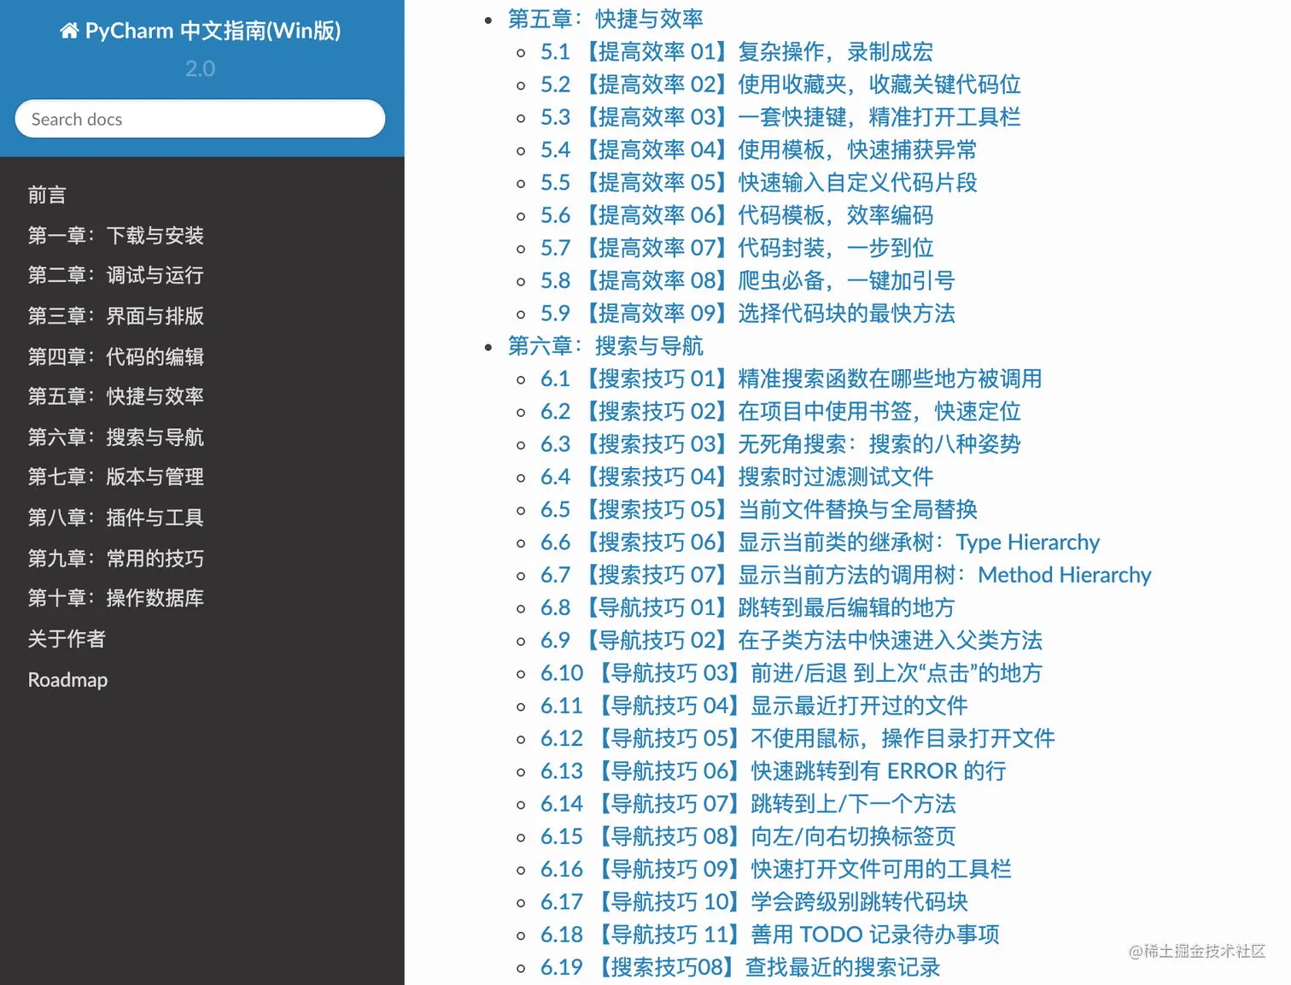The height and width of the screenshot is (985, 1291).
Task: Go to 第七章：版本与管理 in sidebar
Action: (x=116, y=477)
